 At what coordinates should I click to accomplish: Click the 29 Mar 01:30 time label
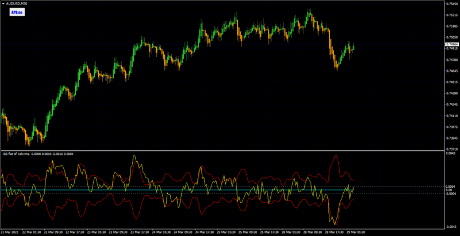(355, 231)
